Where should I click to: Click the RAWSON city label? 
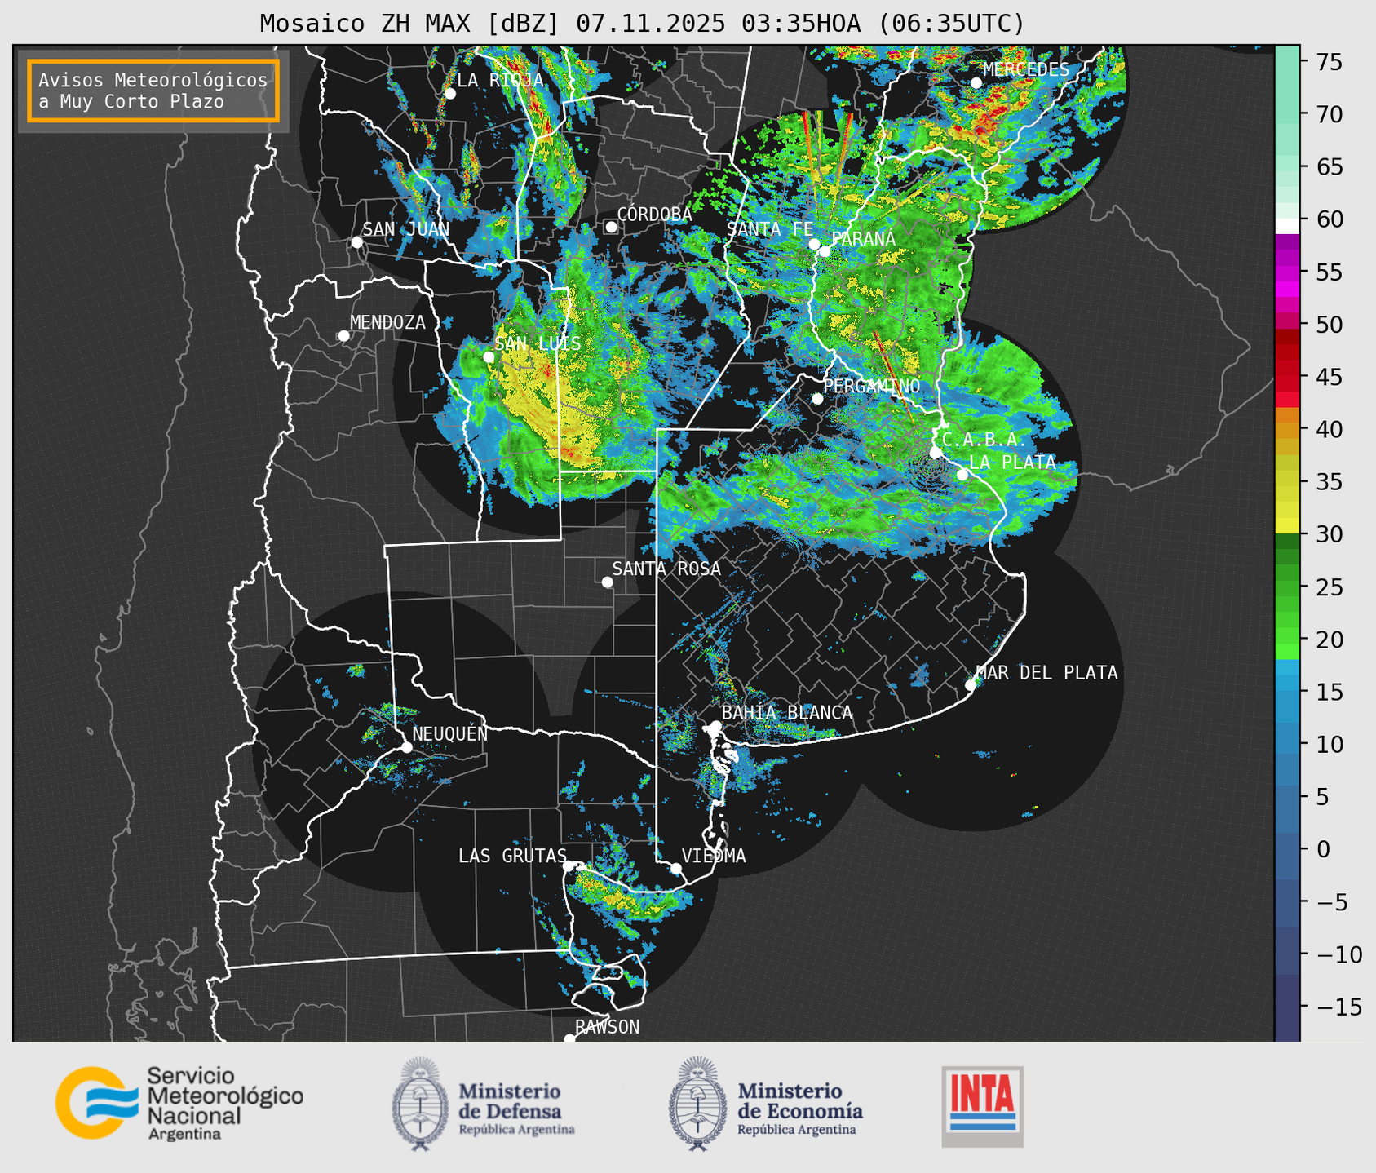[607, 1027]
